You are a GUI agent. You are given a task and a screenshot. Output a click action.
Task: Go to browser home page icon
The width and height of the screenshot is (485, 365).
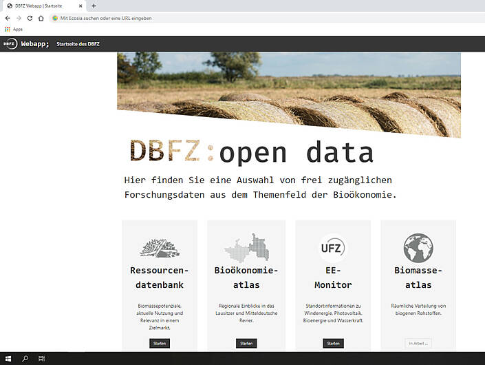click(x=41, y=18)
